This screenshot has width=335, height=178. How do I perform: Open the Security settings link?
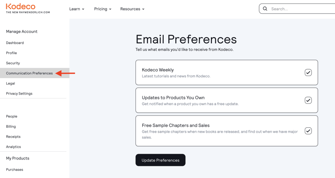coord(13,63)
